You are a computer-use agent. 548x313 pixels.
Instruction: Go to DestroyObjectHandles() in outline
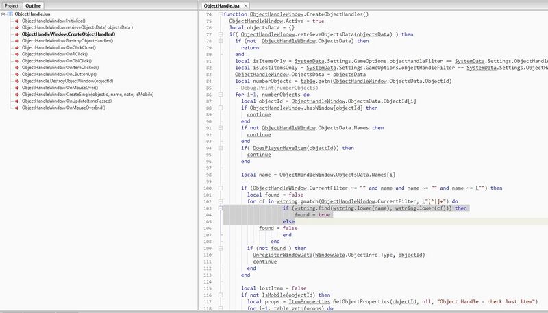[x=67, y=40]
